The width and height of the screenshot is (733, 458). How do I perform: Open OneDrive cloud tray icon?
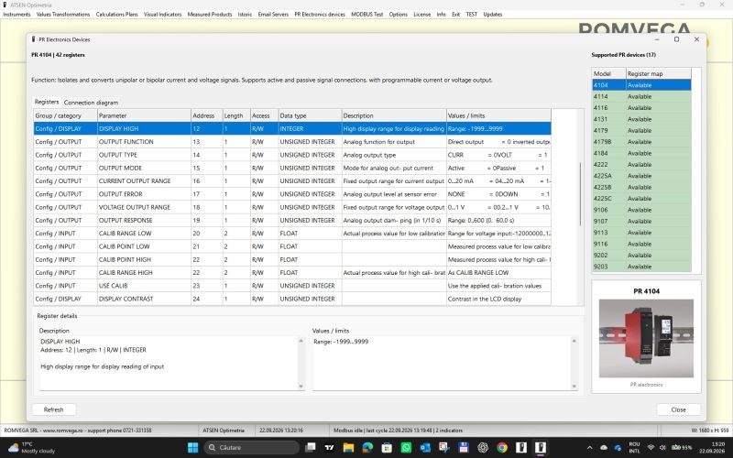pos(604,448)
